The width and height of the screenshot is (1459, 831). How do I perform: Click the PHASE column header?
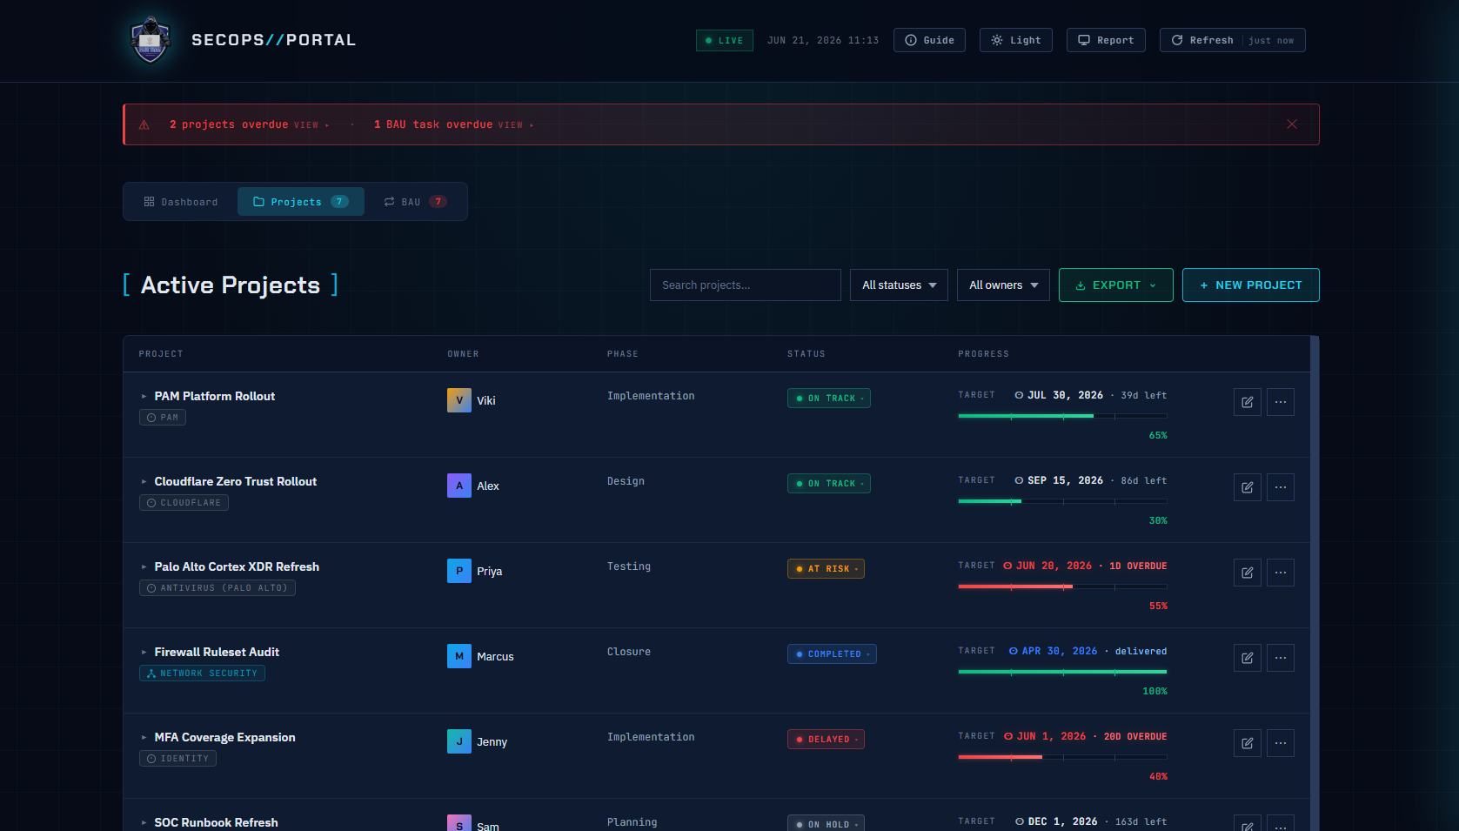[x=623, y=354]
